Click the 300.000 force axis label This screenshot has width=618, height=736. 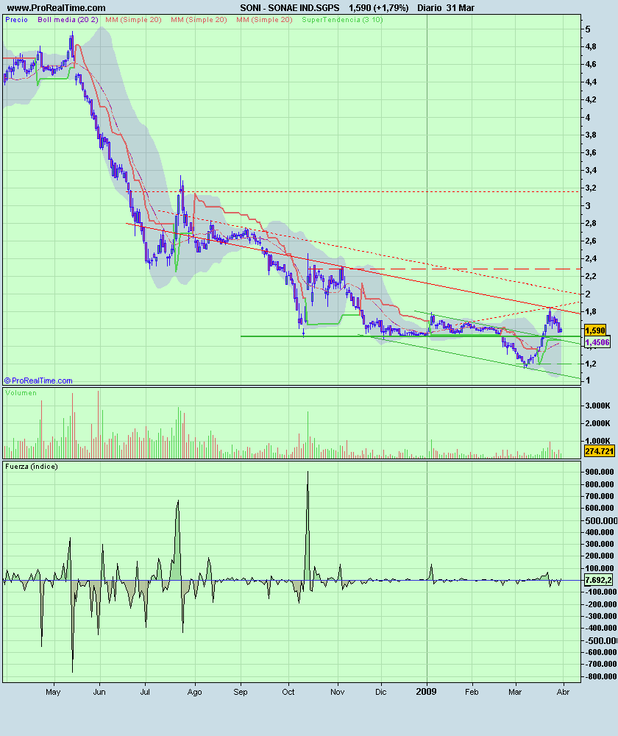pyautogui.click(x=600, y=544)
